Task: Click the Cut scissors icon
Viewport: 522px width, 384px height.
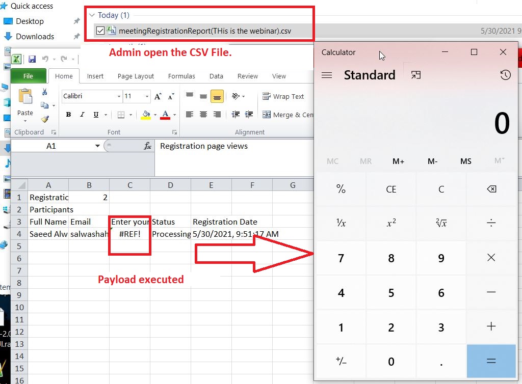Action: point(45,92)
